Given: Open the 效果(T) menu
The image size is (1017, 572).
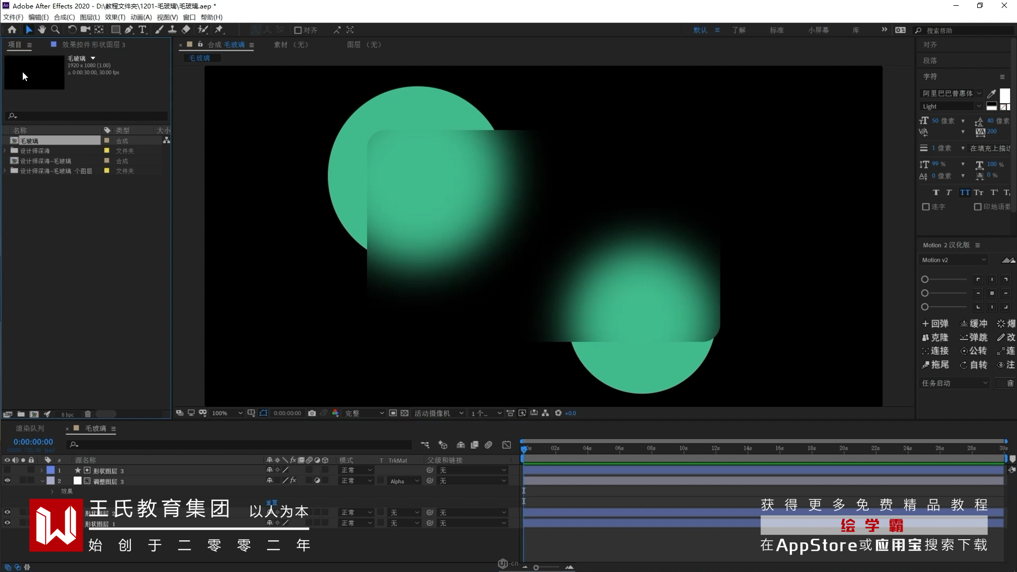Looking at the screenshot, I should click(x=115, y=17).
